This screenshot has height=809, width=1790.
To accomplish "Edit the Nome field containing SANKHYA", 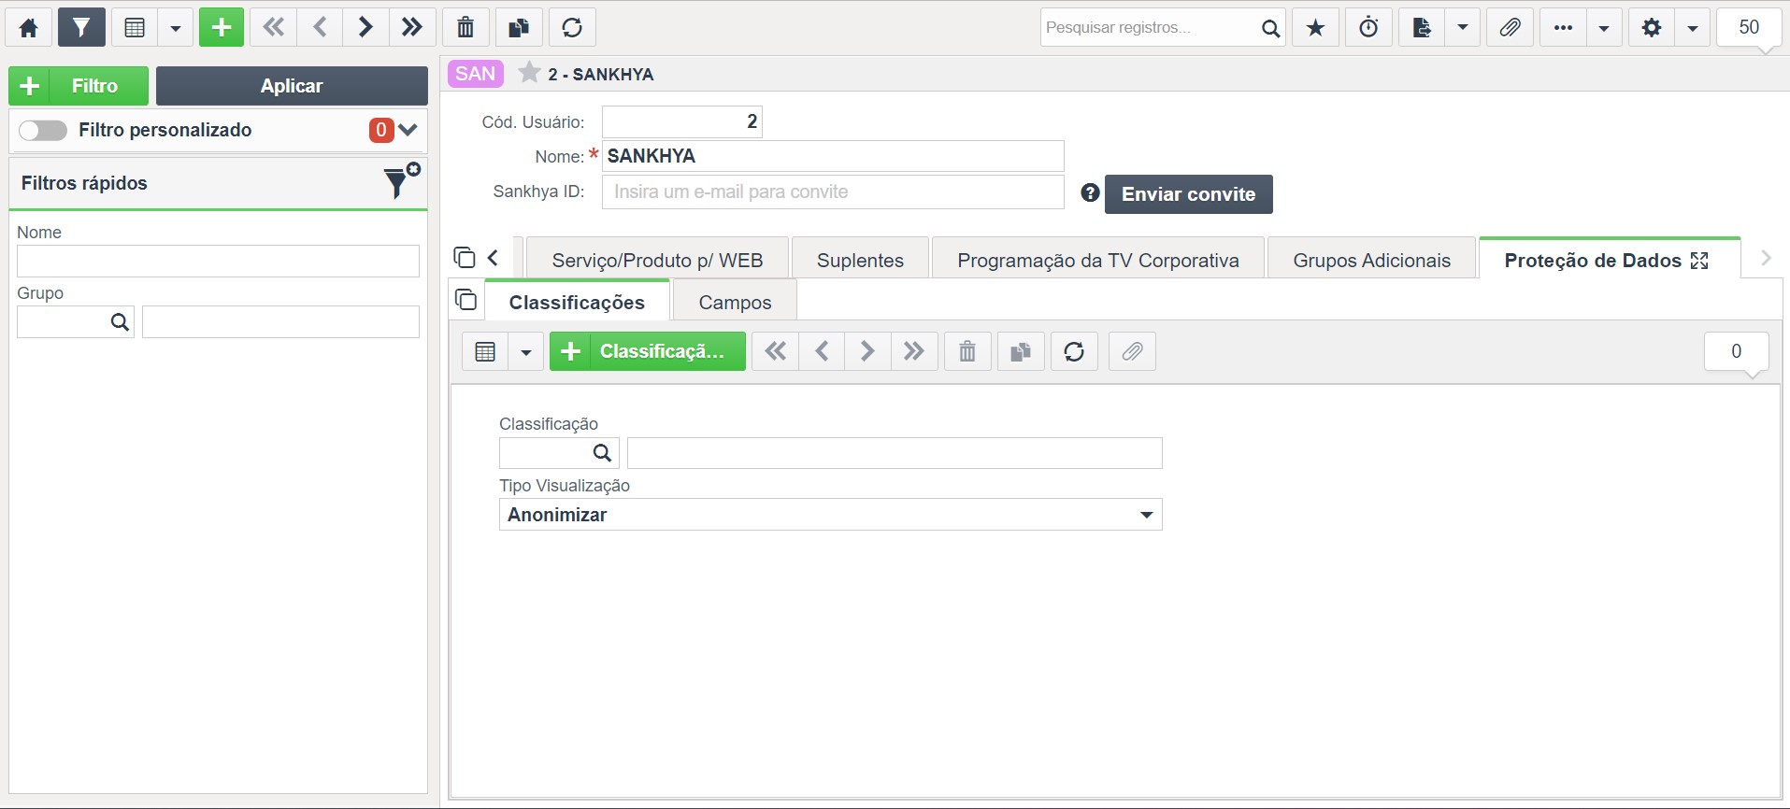I will coord(833,156).
